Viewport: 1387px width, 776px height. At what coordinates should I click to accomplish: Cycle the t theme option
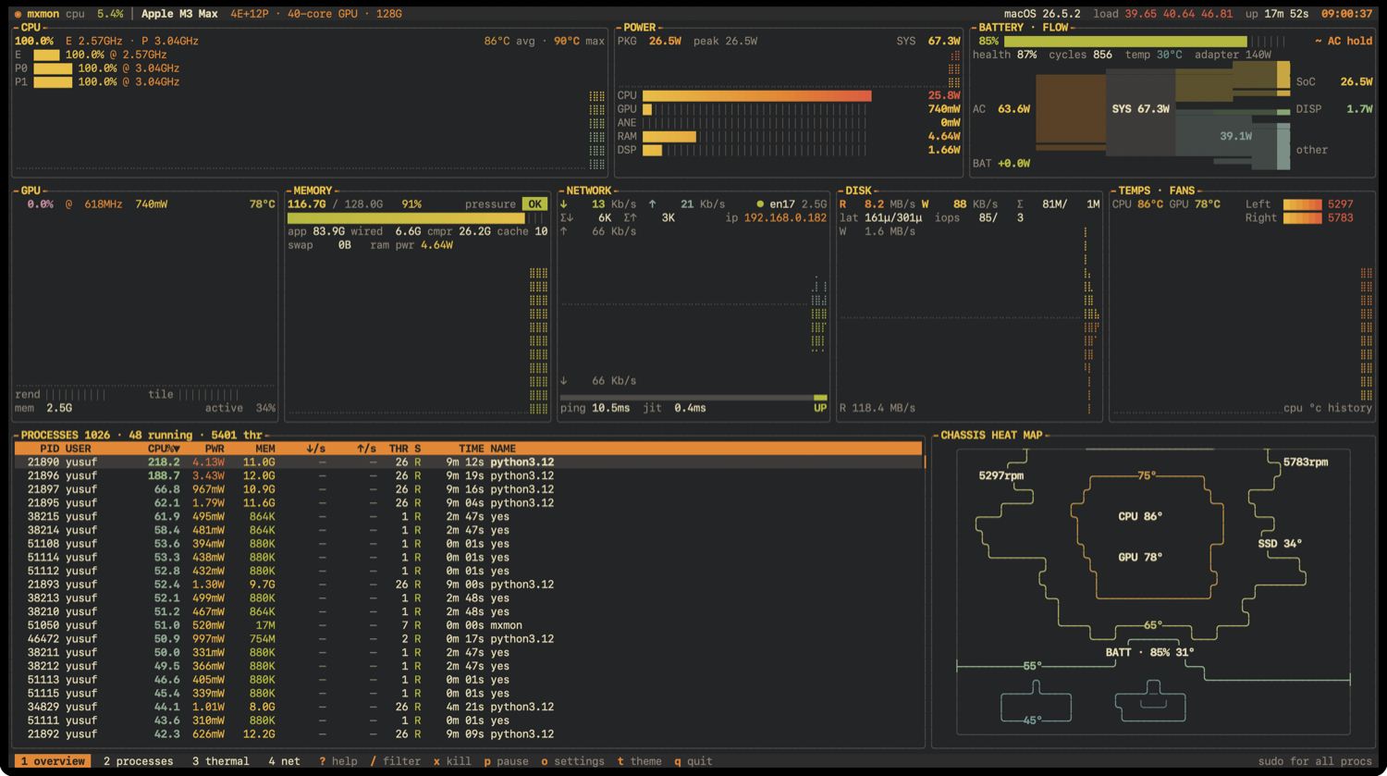tap(640, 761)
